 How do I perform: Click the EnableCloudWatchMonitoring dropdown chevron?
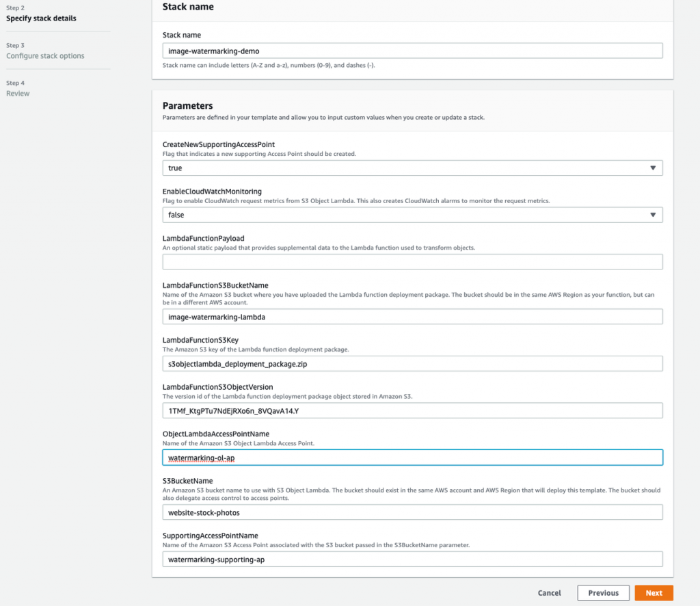pos(654,215)
